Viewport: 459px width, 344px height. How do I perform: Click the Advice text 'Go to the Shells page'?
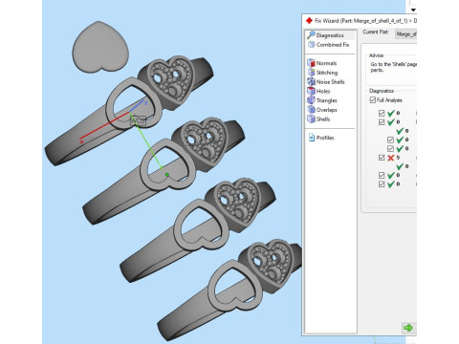[394, 67]
